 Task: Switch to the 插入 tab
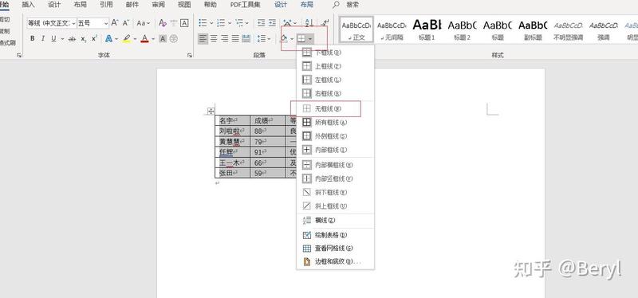(28, 5)
